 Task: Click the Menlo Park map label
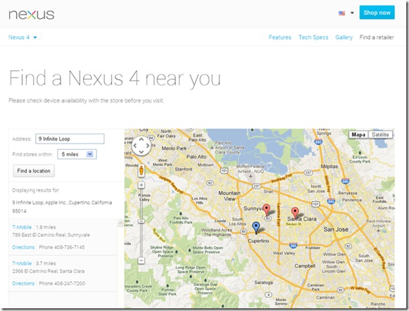[x=174, y=148]
